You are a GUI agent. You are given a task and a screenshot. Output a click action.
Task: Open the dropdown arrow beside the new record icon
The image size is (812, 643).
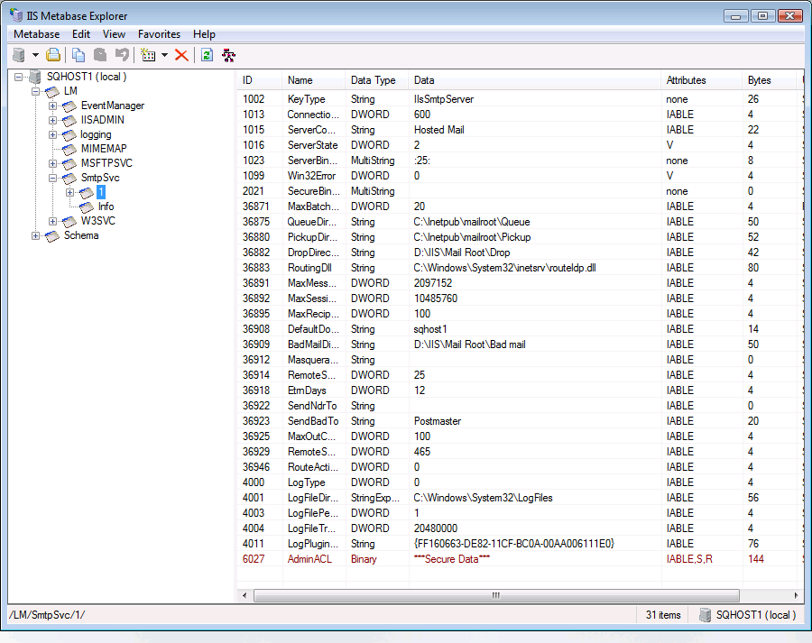[x=164, y=56]
